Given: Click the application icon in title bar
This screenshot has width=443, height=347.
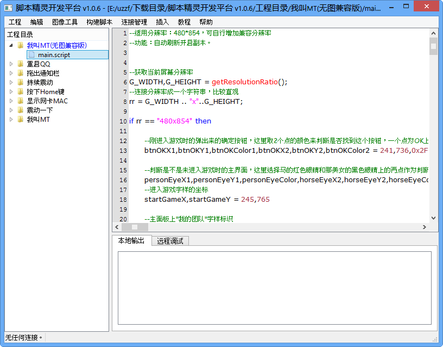Looking at the screenshot, I should point(9,8).
